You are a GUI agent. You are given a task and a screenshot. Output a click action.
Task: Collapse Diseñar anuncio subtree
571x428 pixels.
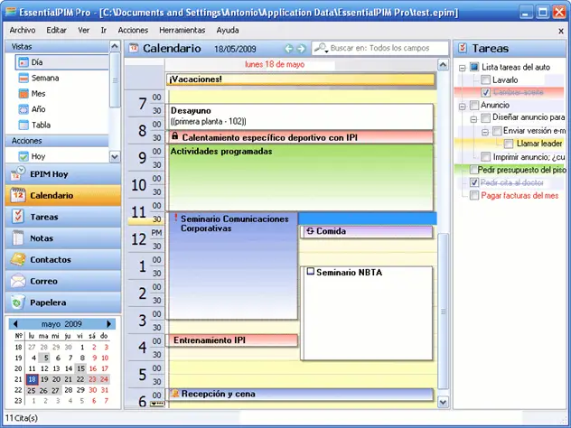(x=473, y=119)
